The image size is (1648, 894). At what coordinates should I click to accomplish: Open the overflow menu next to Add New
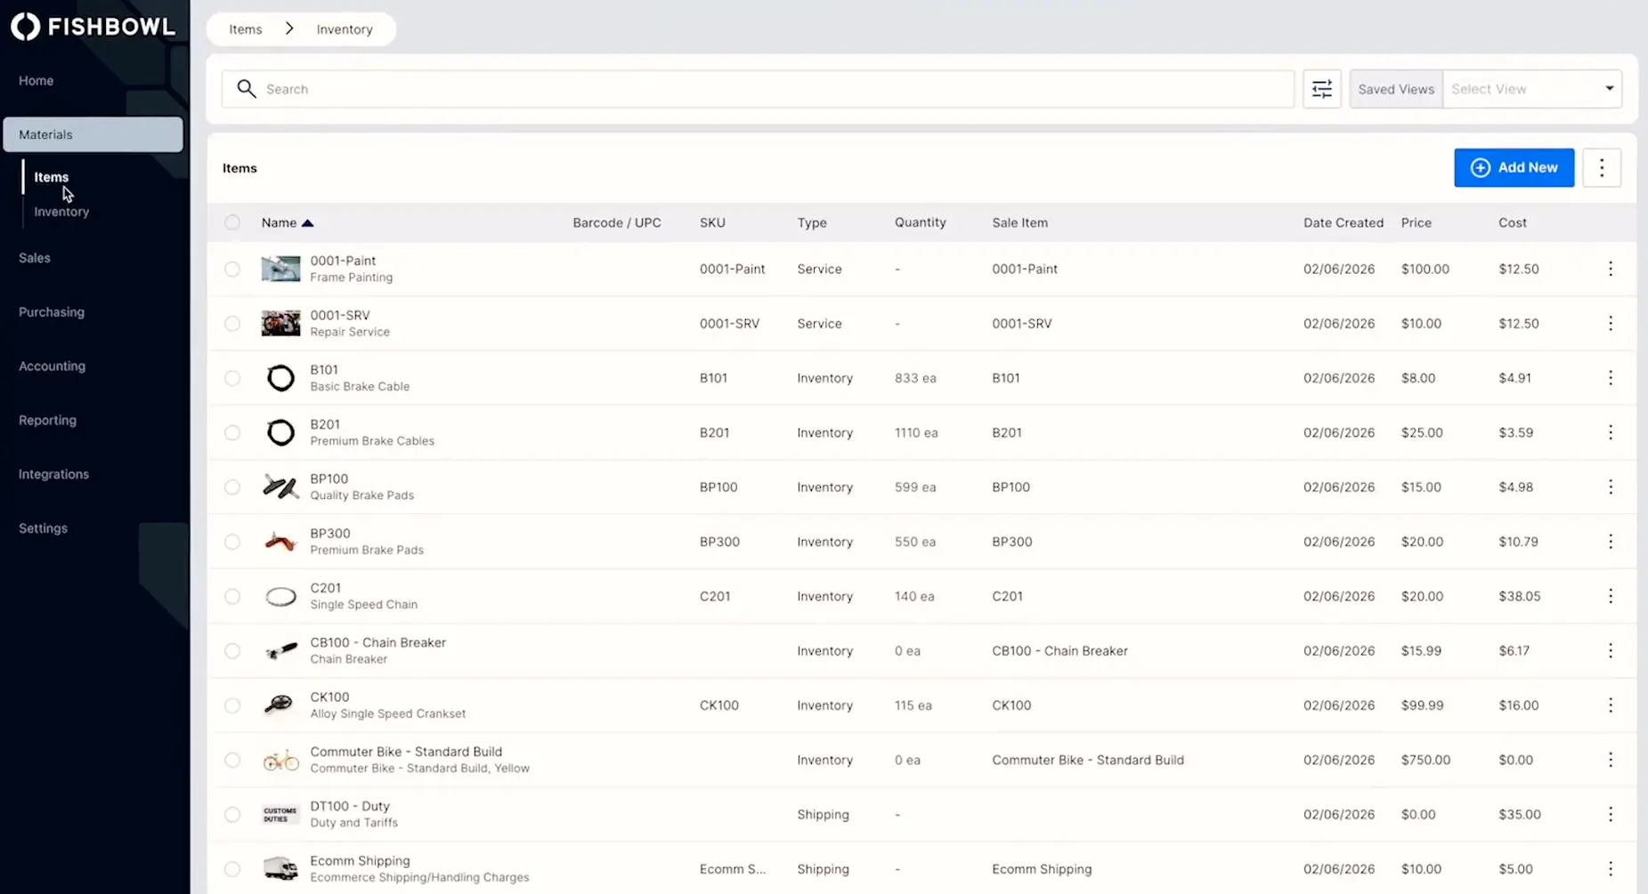(x=1601, y=167)
